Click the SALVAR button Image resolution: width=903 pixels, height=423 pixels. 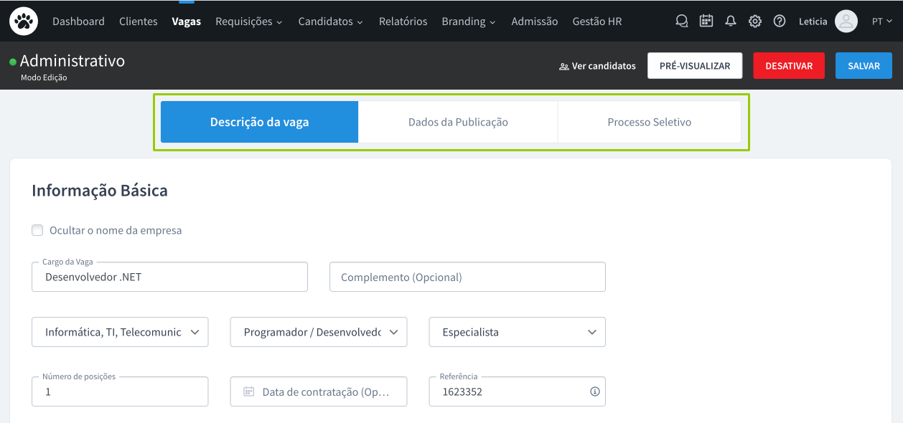click(864, 66)
